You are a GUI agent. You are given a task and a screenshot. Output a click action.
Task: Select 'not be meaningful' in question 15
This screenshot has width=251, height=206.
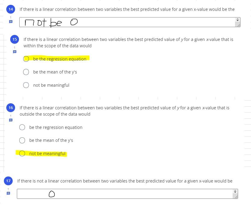(x=26, y=85)
